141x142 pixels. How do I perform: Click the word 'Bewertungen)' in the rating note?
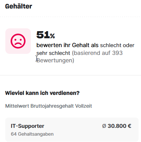[x=55, y=61]
